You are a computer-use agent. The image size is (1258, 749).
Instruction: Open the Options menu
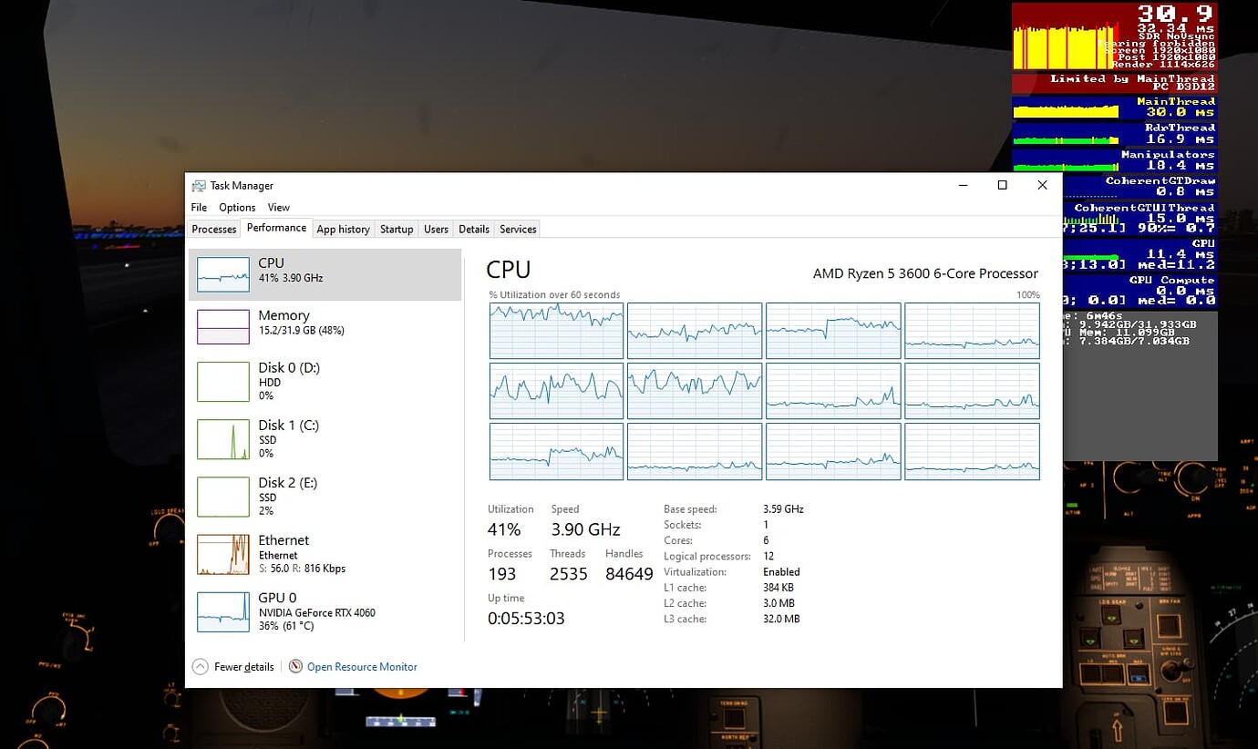click(x=237, y=207)
